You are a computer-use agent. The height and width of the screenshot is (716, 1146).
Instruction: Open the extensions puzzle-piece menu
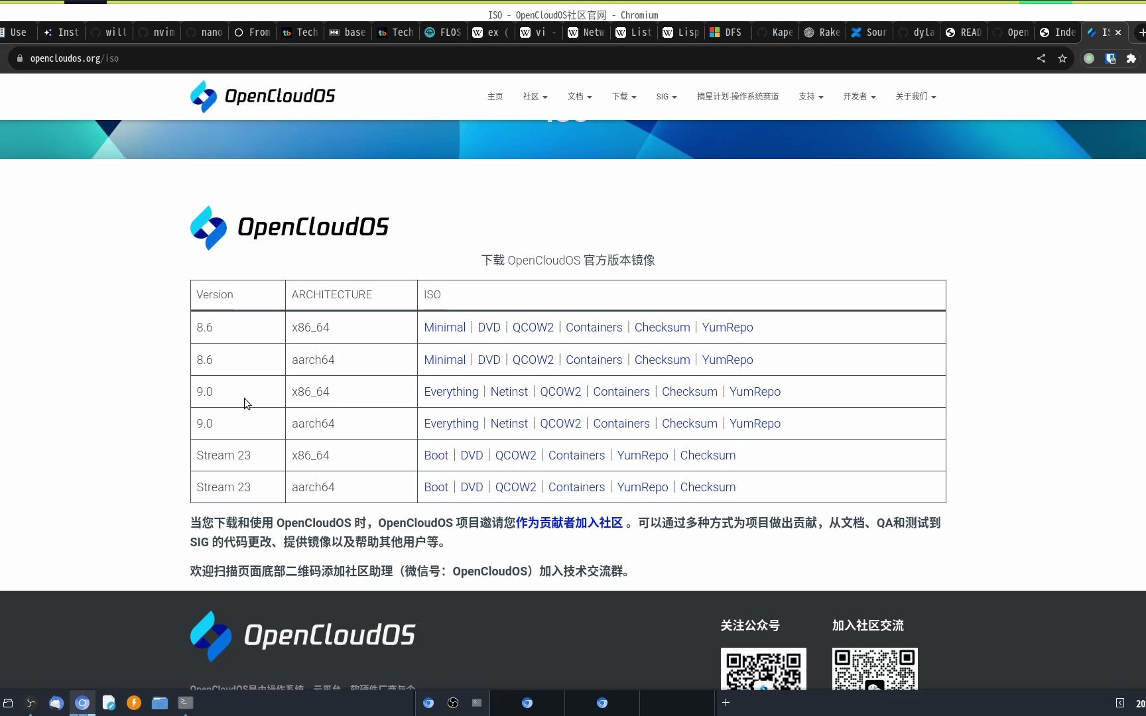(x=1131, y=58)
